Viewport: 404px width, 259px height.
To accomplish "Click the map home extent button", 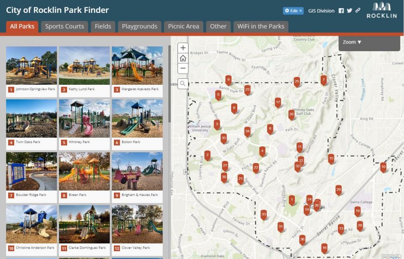I will [x=183, y=58].
